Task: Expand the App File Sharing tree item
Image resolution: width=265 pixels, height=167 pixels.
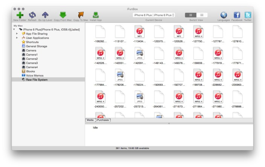Action: coord(17,34)
